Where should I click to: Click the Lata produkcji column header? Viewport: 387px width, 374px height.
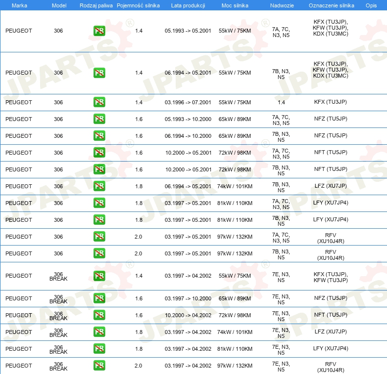coord(188,5)
